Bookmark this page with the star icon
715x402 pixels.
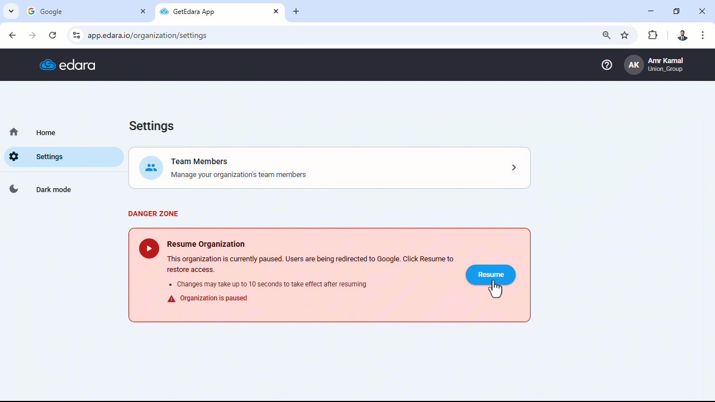pos(625,35)
